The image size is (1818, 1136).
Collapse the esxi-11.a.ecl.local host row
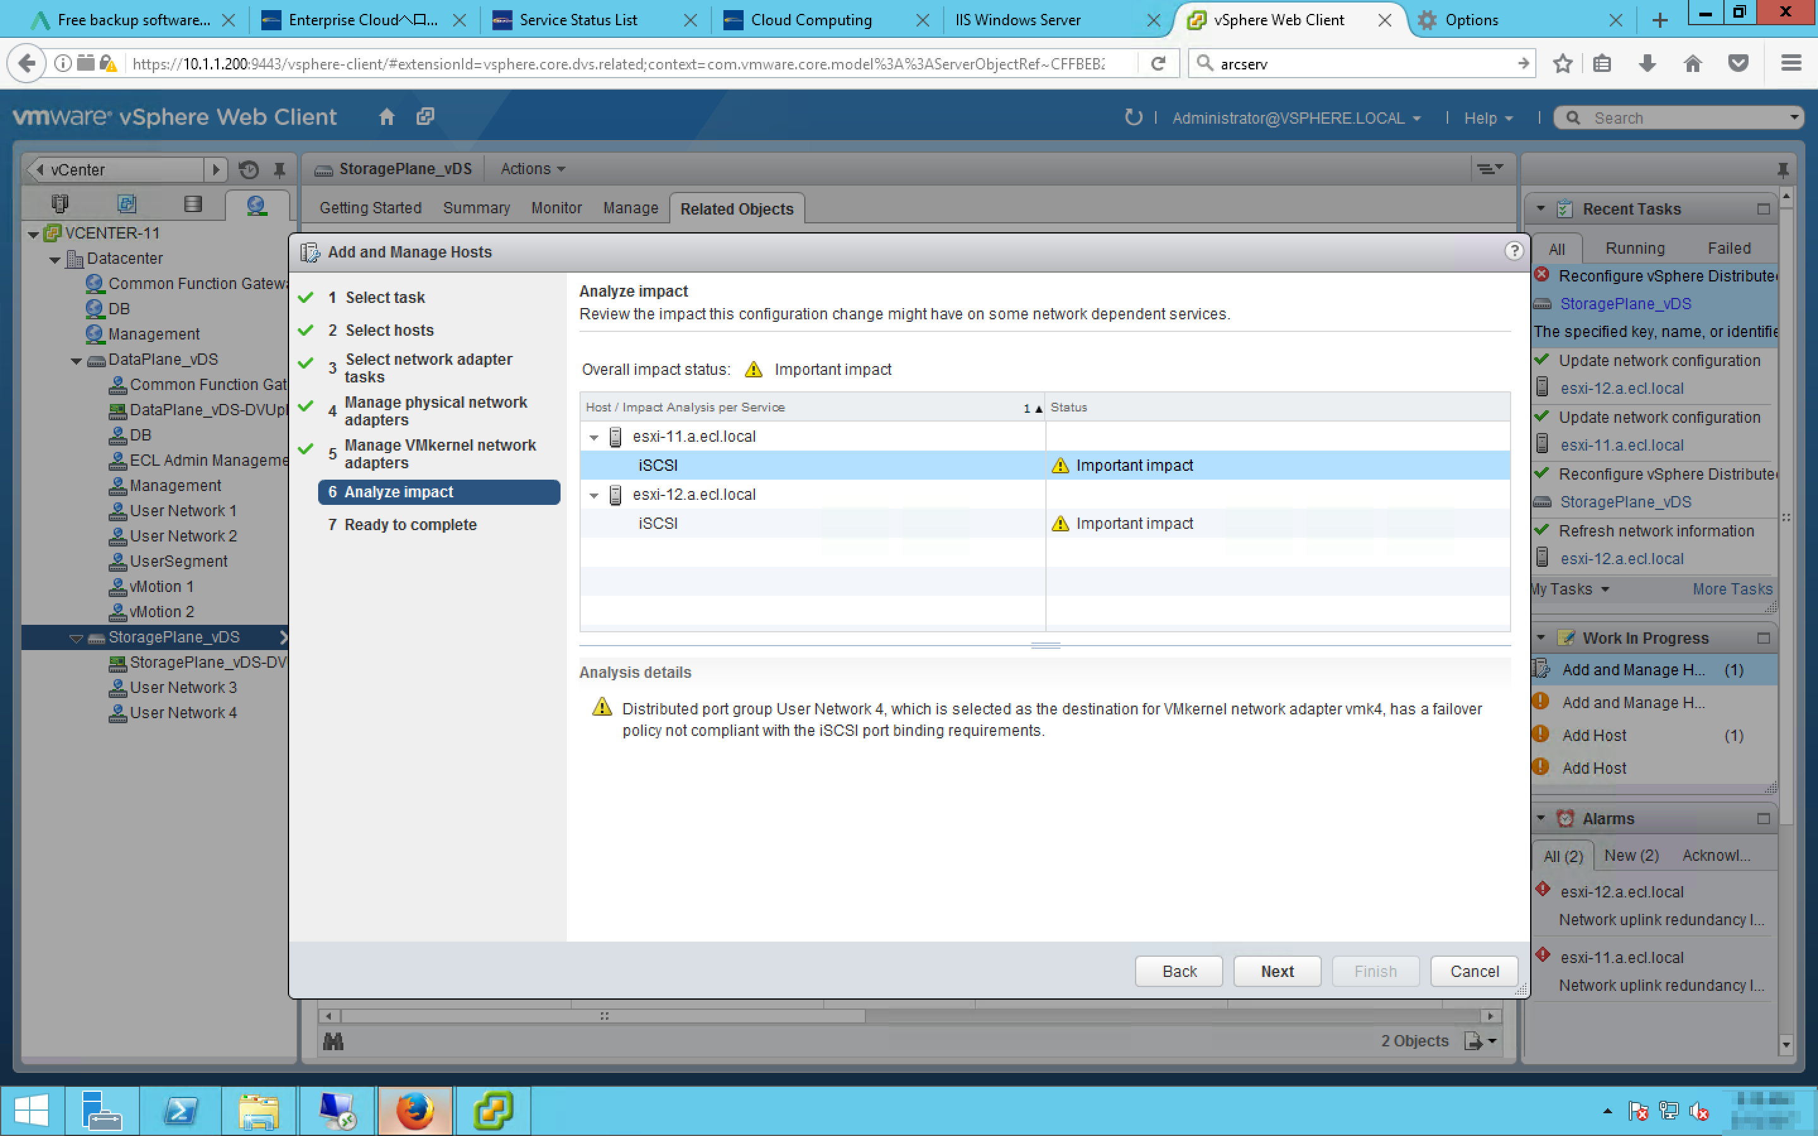coord(593,437)
